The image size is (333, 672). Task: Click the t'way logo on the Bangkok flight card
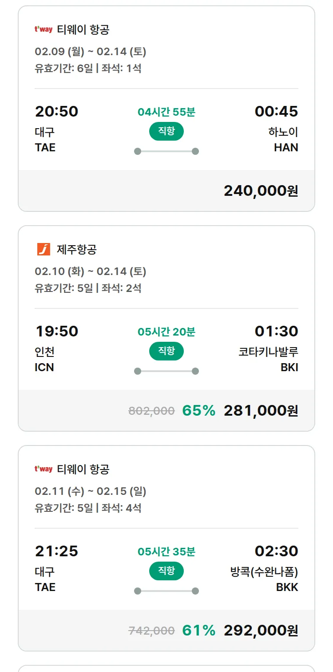pos(44,469)
